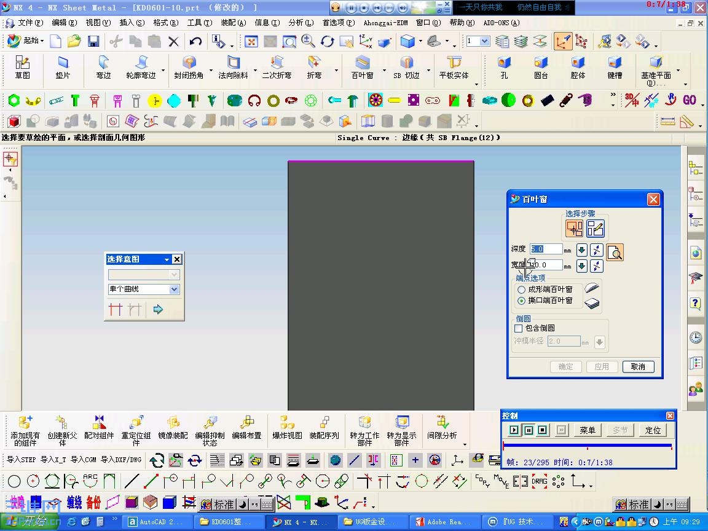This screenshot has width=708, height=531.
Task: Select the SB 切边 tool
Action: [406, 68]
